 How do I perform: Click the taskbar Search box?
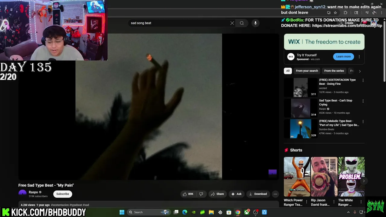tap(148, 212)
